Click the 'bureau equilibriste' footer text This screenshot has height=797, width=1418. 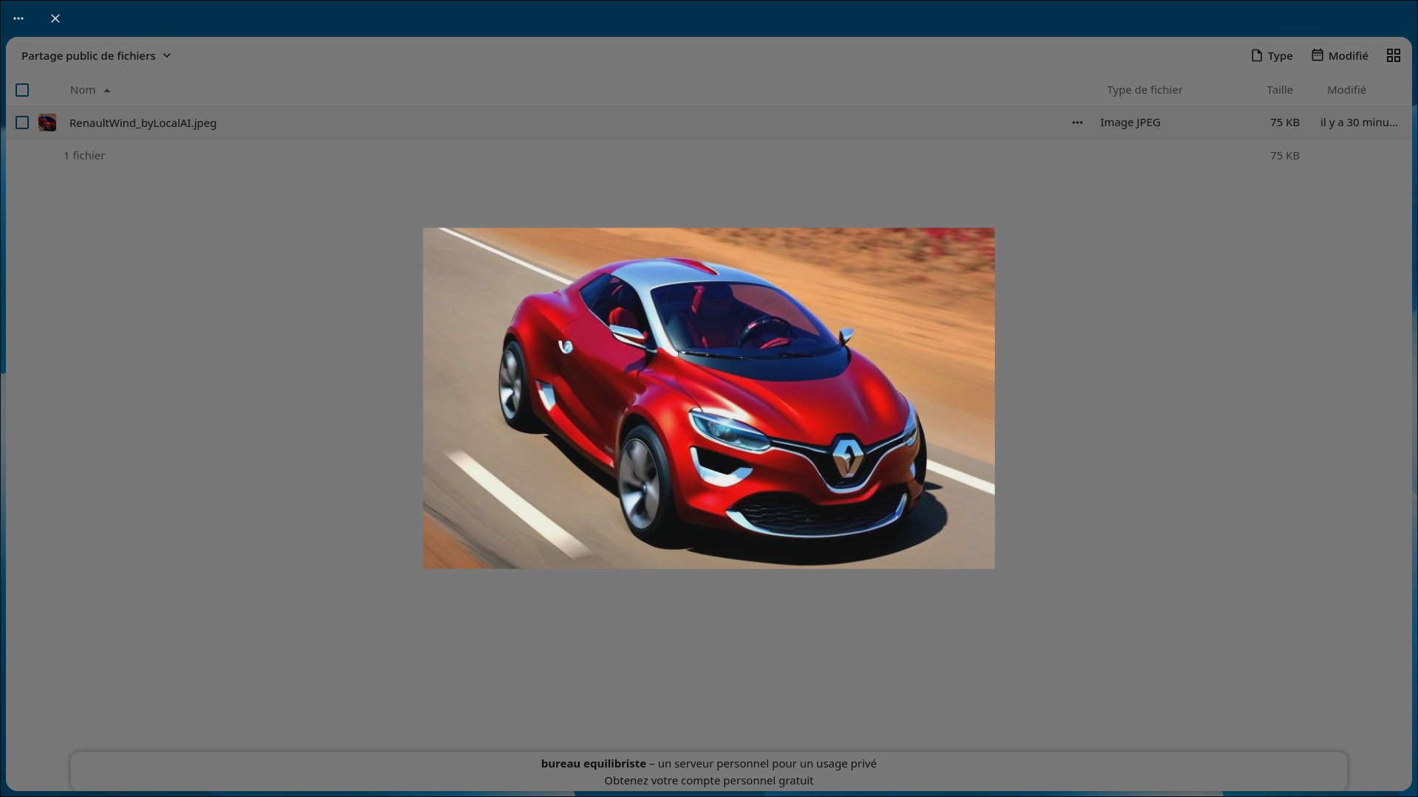click(x=594, y=764)
